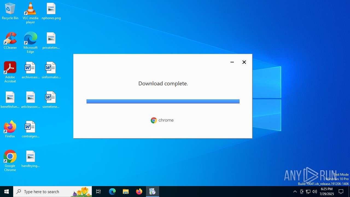Click the Download complete. message
Viewport: 350px width, 197px height.
(x=163, y=83)
